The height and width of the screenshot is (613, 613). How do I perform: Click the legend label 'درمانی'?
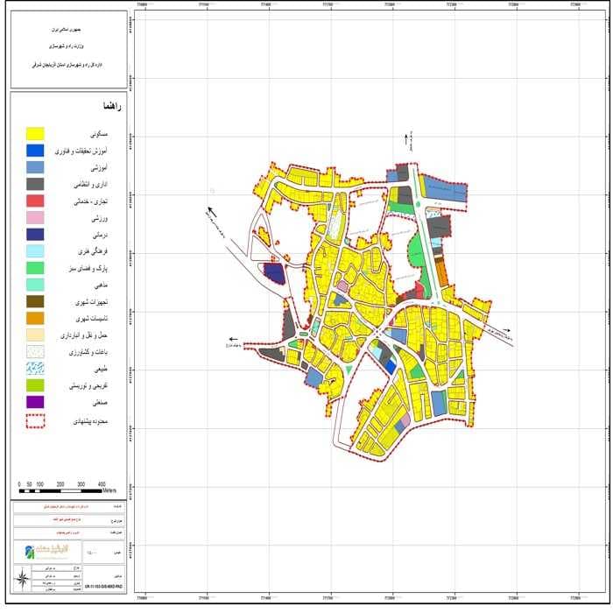(100, 235)
